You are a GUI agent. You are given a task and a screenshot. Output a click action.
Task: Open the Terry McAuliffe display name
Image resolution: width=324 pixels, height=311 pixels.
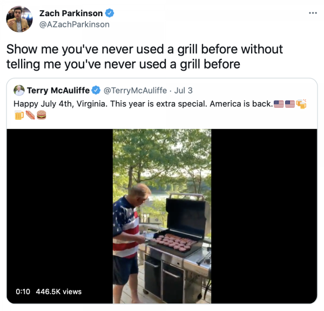point(58,90)
